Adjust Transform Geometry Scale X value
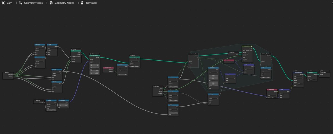 pos(95,71)
